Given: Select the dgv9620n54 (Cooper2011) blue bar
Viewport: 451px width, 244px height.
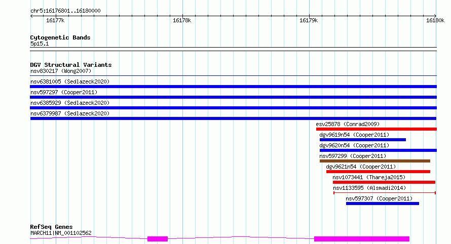Looking at the screenshot, I should point(378,150).
